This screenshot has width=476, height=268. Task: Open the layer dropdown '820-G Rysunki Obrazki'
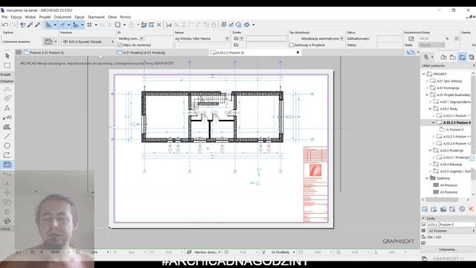pyautogui.click(x=88, y=42)
